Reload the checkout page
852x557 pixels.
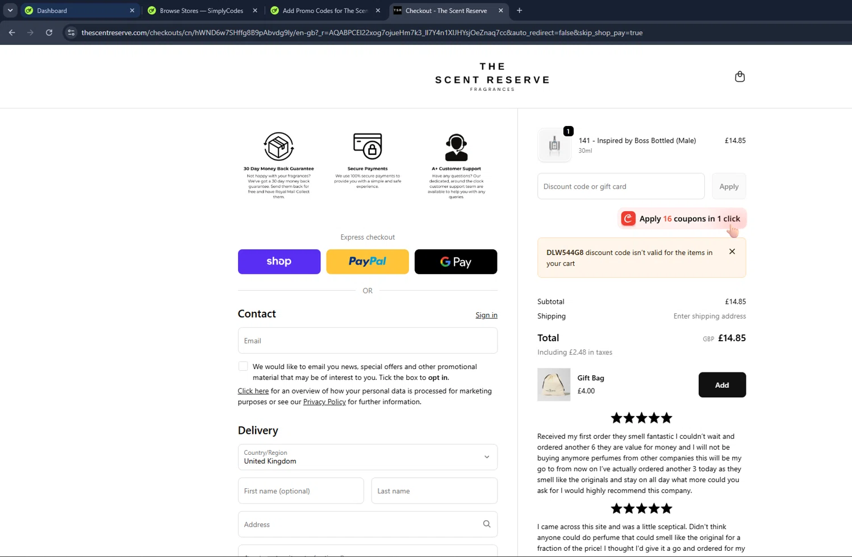pyautogui.click(x=49, y=32)
